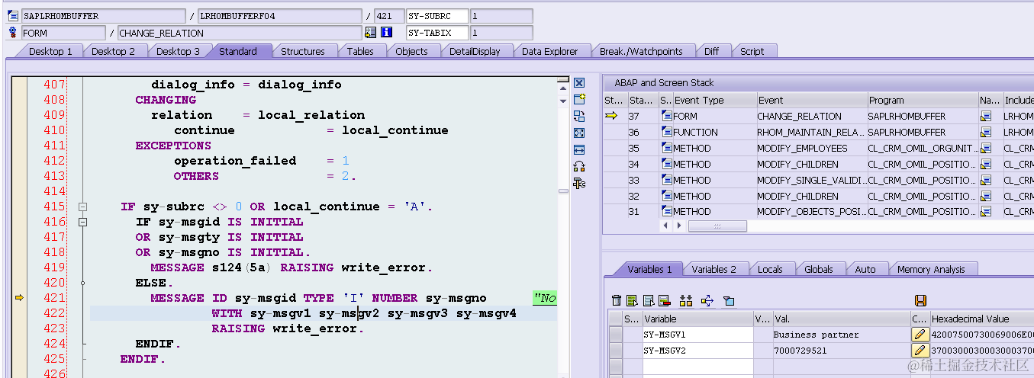Click the blue arrows layout icon
This screenshot has width=1034, height=378.
pyautogui.click(x=707, y=301)
